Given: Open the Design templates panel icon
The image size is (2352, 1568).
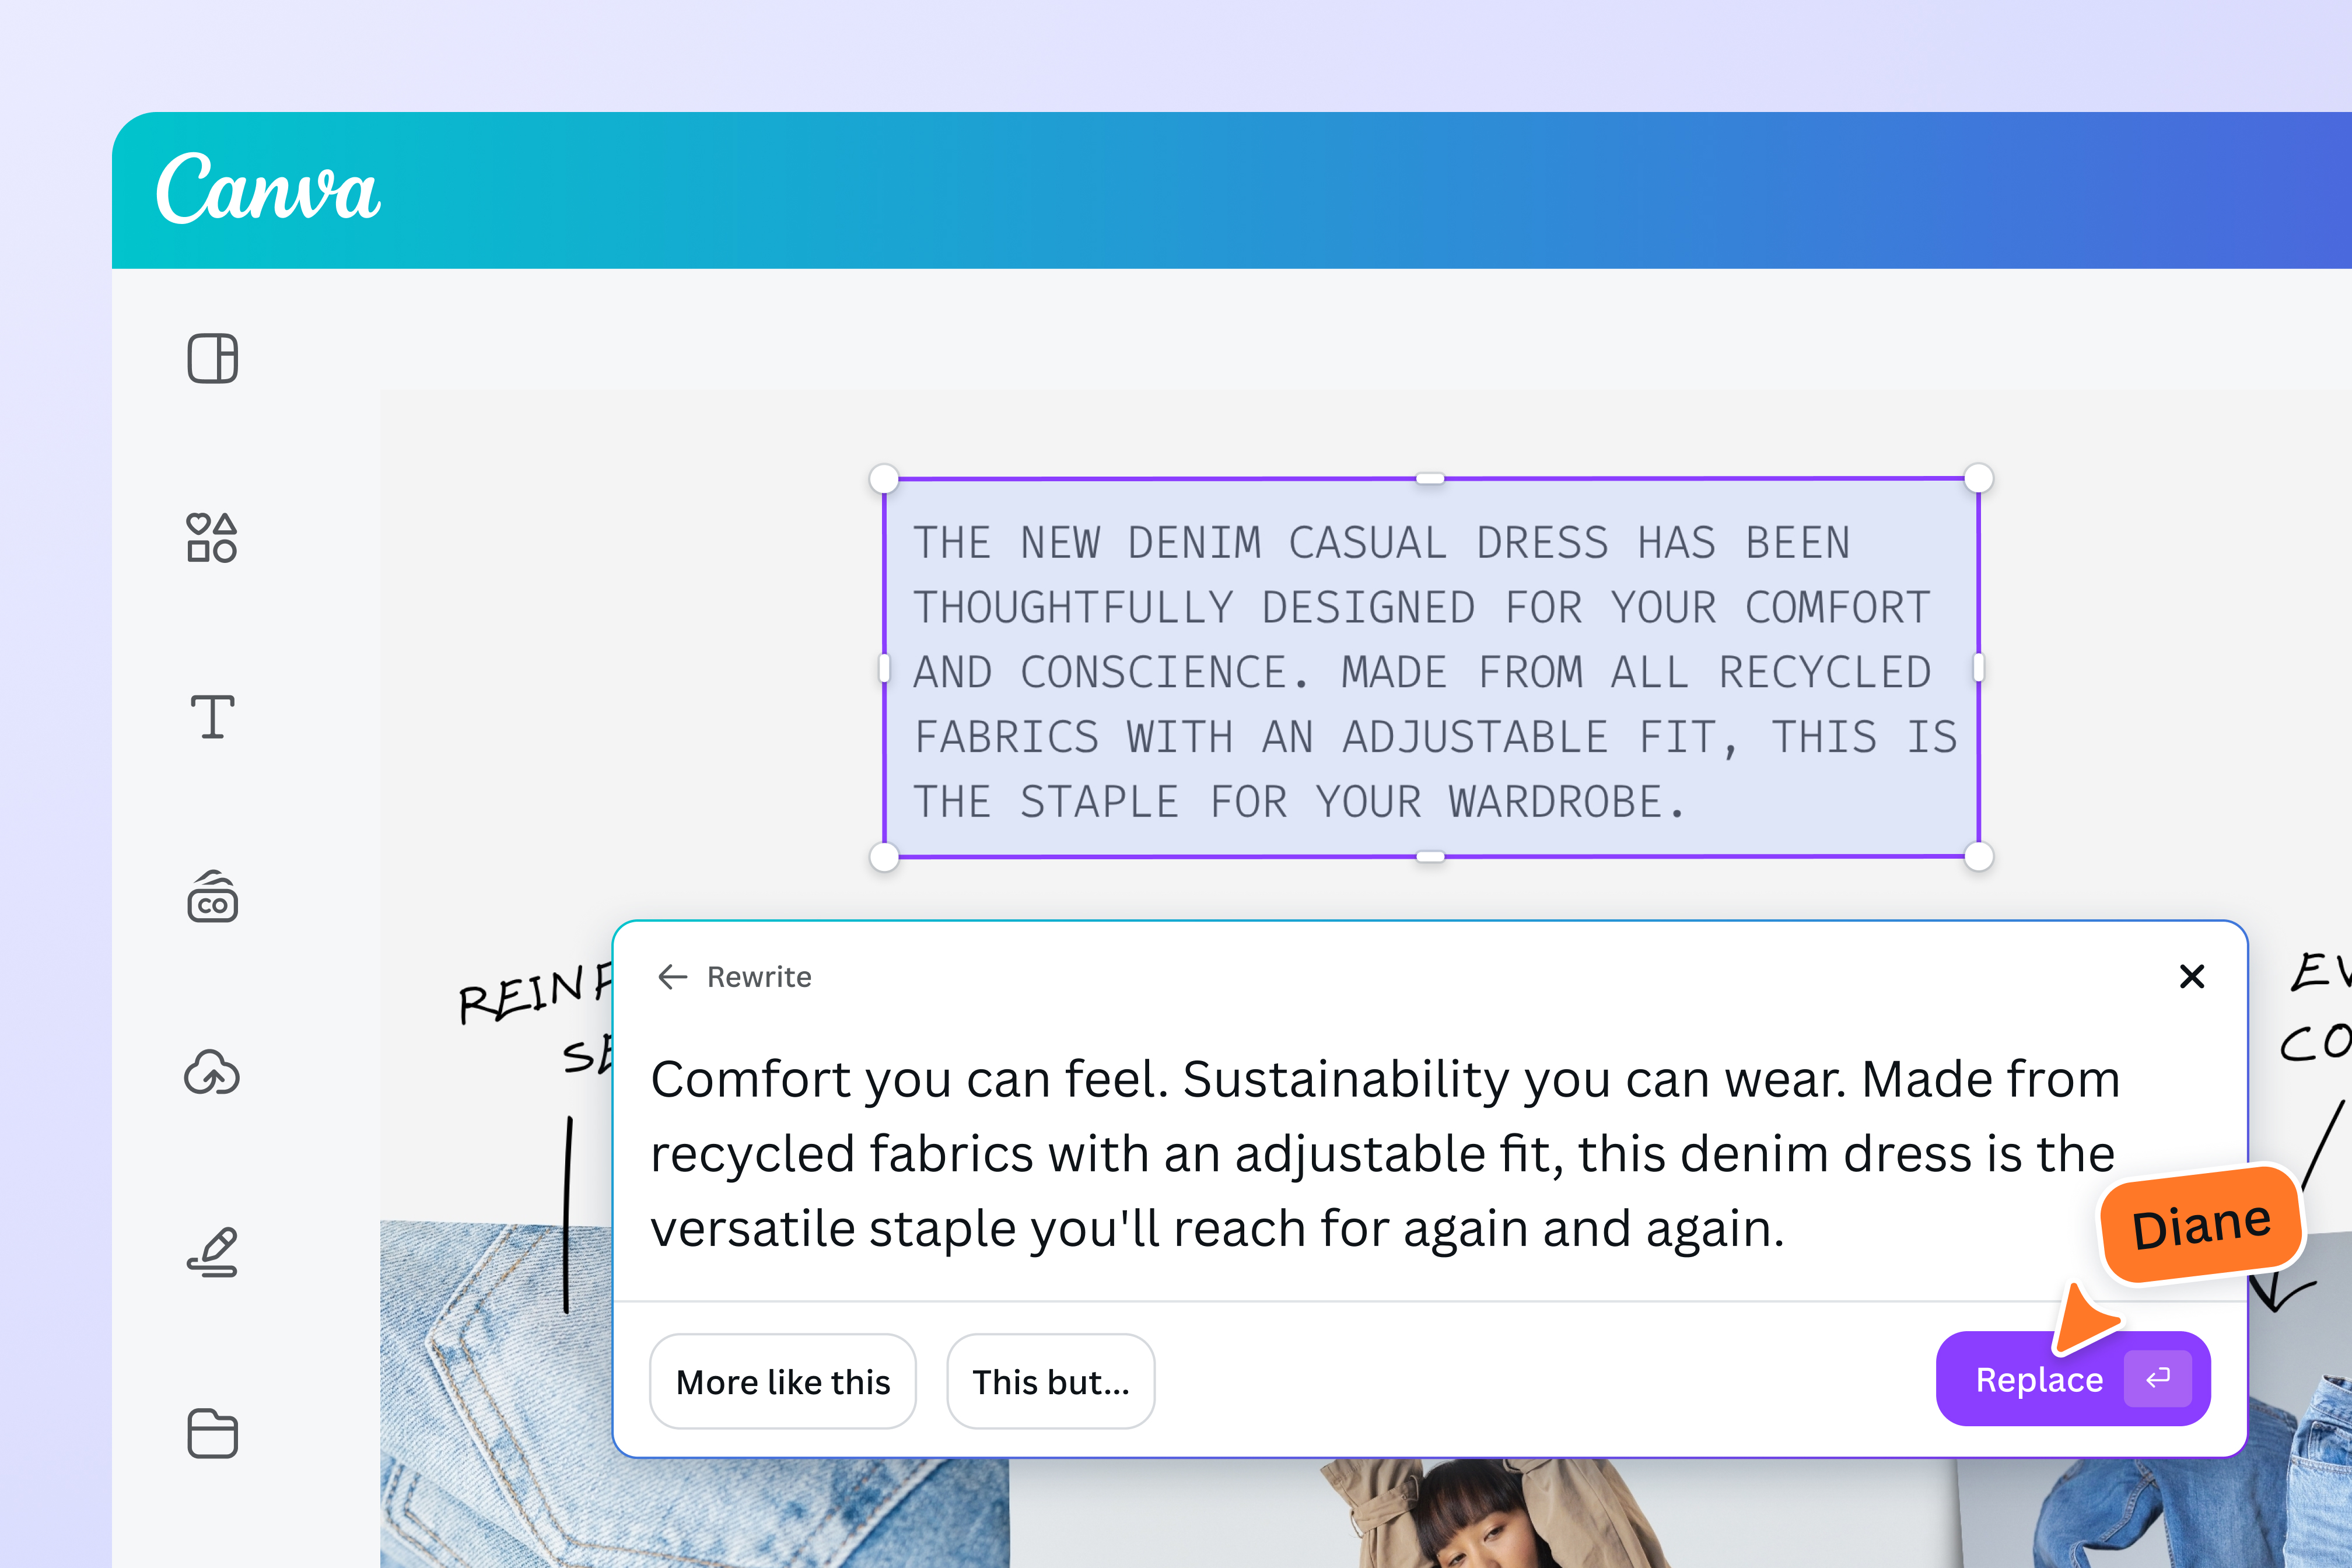Looking at the screenshot, I should 212,358.
